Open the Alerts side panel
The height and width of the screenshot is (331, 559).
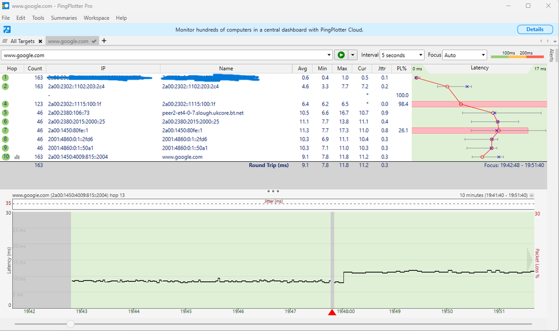551,55
